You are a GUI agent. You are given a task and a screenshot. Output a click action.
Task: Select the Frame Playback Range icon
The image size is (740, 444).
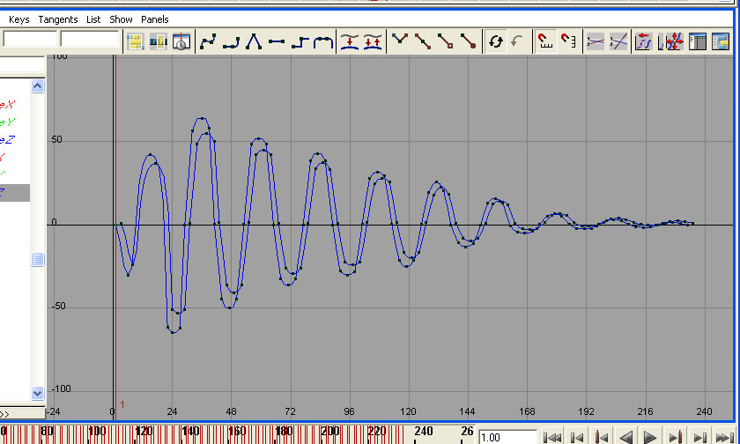tap(158, 41)
